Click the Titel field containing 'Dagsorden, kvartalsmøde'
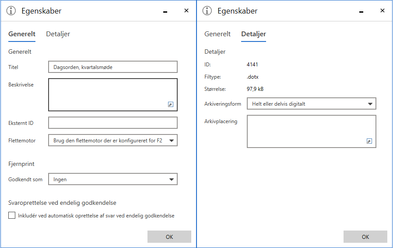Viewport: 393px width, 248px height. coord(112,67)
